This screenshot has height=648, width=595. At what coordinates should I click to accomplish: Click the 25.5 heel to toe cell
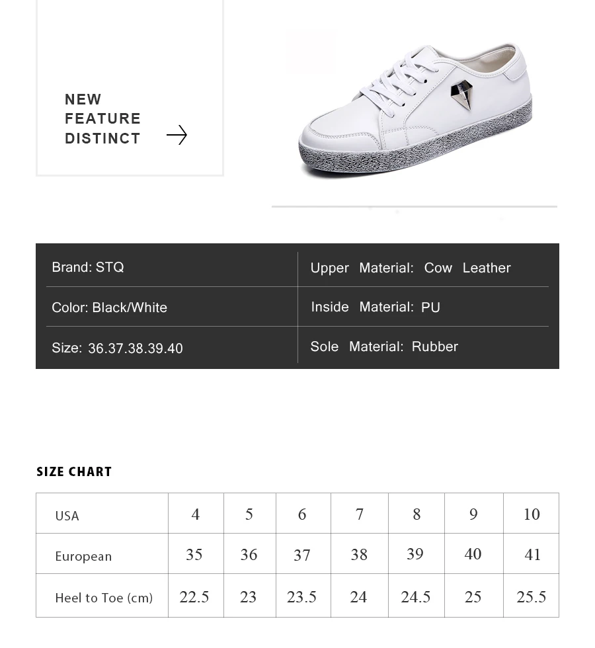click(x=532, y=597)
